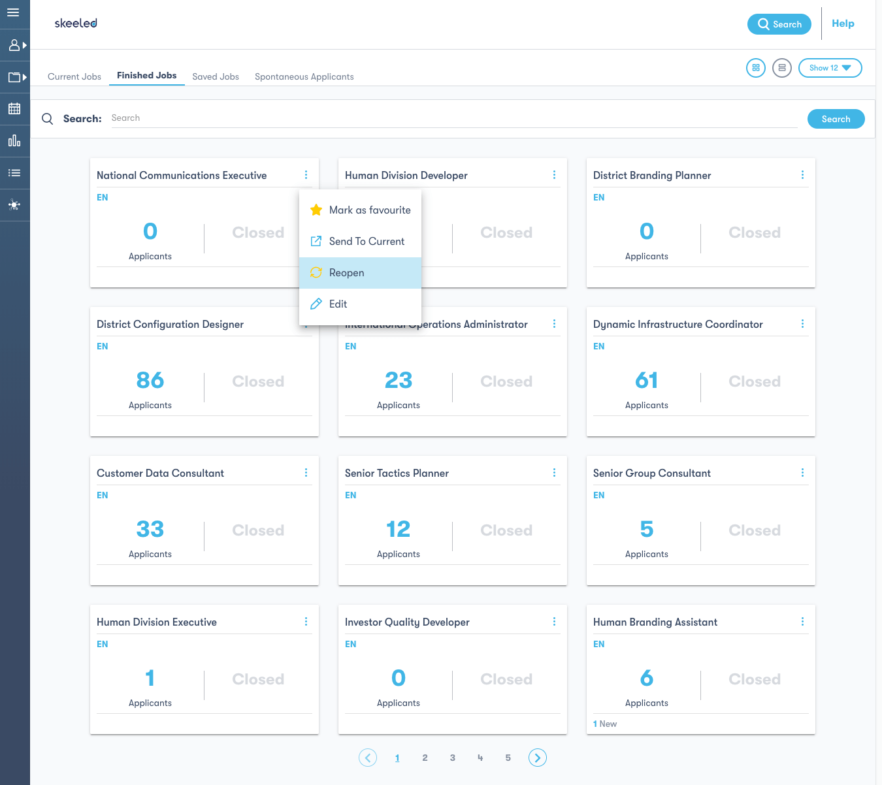Open the hamburger menu in the sidebar
This screenshot has height=785, width=882.
point(13,12)
